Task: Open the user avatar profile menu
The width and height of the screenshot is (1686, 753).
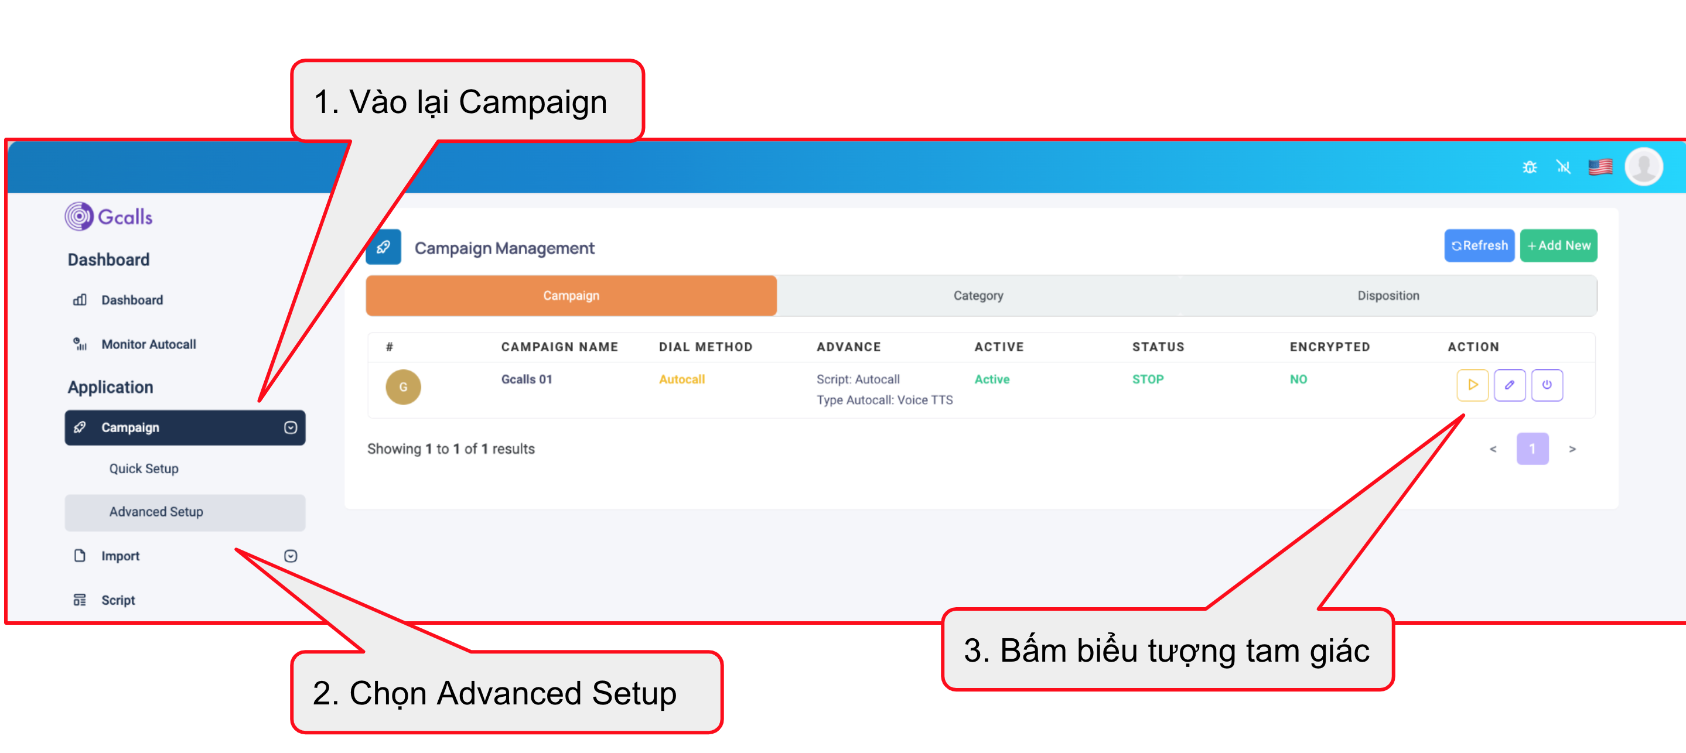Action: click(1643, 167)
